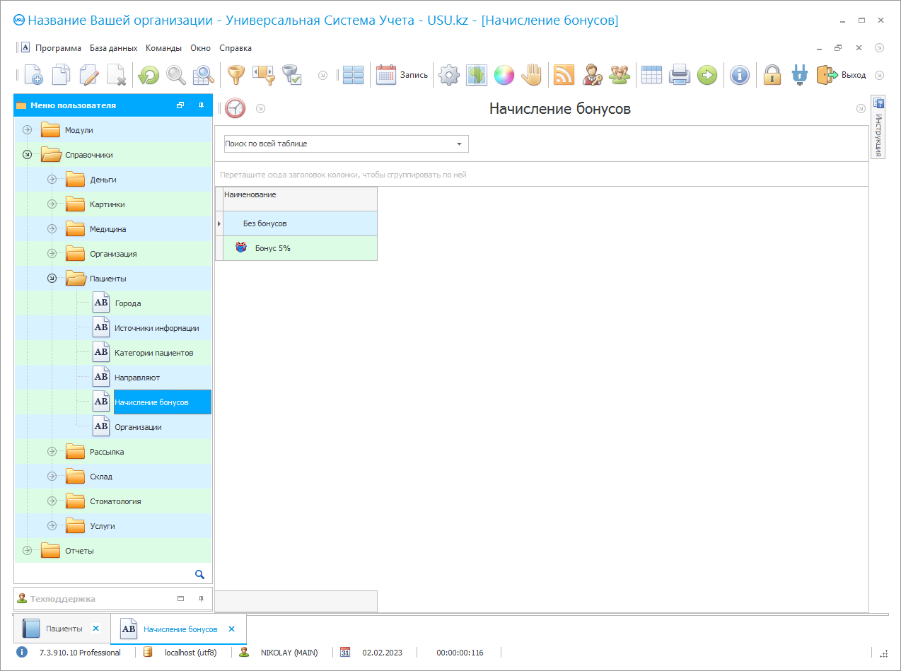The image size is (901, 671).
Task: Pin the Меню пользователя panel
Action: click(201, 105)
